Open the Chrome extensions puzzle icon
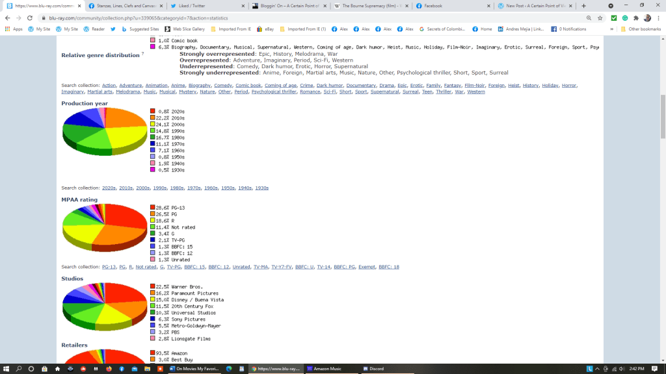Screen dimensions: 666x374 click(x=635, y=18)
